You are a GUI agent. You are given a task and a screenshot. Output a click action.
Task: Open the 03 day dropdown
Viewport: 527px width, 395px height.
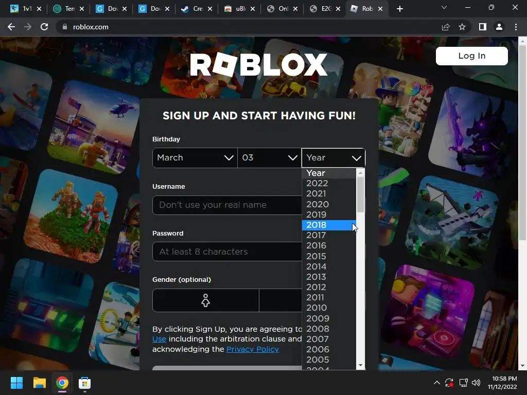(270, 157)
